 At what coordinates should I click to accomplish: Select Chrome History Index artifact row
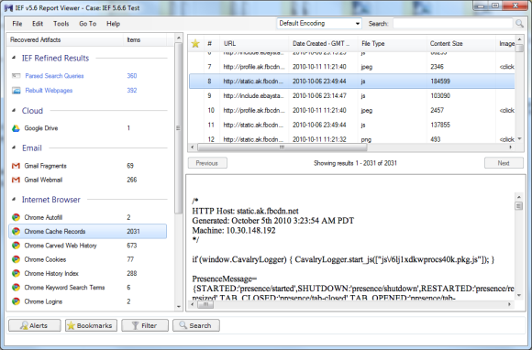click(87, 273)
